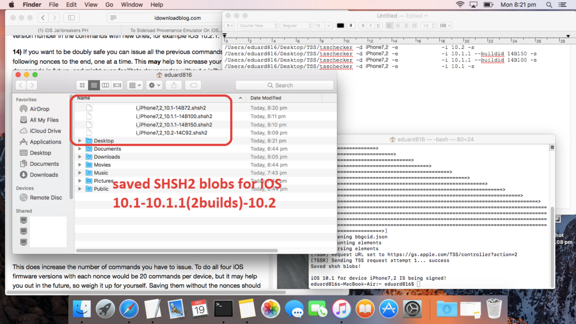Viewport: 576px width, 324px height.
Task: Open the File menu
Action: click(53, 4)
